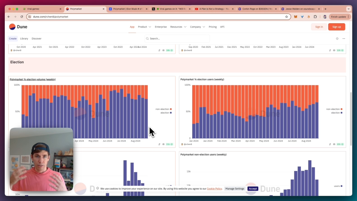Toggle non-election legend in election volume chart

pos(164,109)
